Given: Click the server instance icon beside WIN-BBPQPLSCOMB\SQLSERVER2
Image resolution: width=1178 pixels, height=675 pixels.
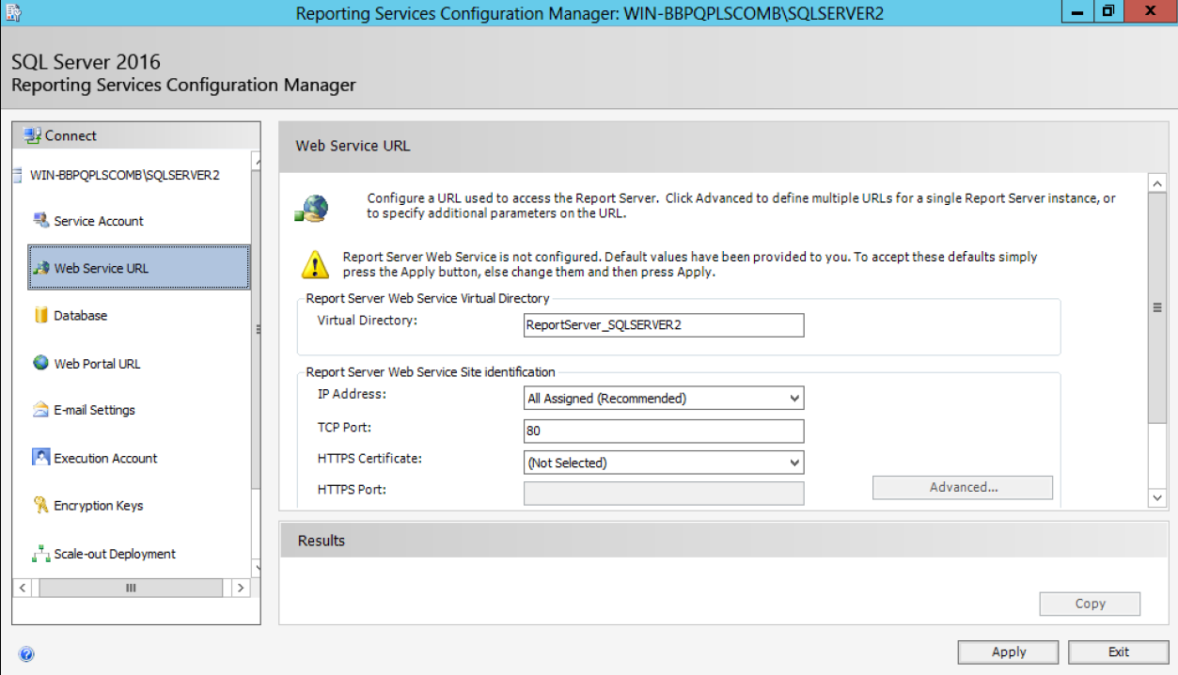Looking at the screenshot, I should pyautogui.click(x=18, y=175).
